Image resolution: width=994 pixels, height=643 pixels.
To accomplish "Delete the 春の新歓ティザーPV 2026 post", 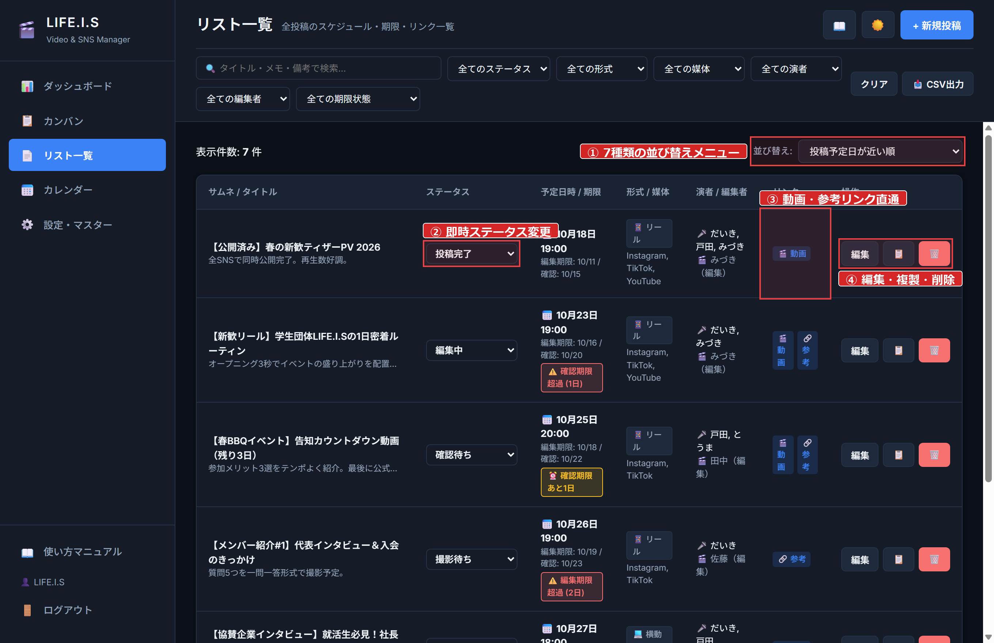I will [x=934, y=254].
